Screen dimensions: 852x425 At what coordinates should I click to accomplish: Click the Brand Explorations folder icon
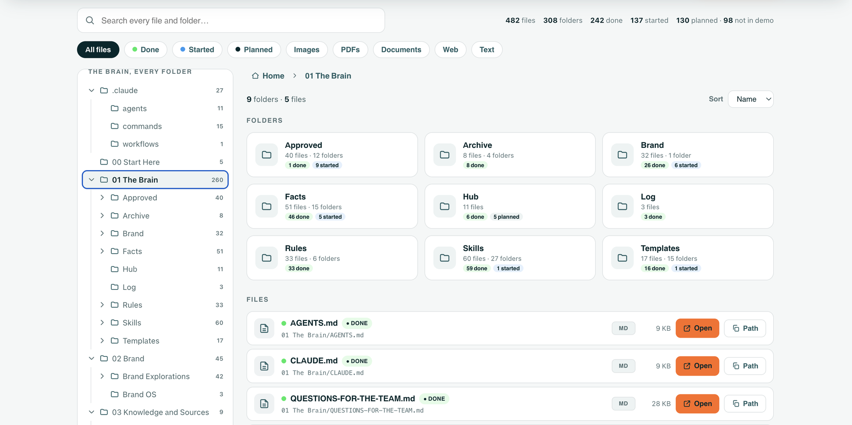click(x=115, y=376)
